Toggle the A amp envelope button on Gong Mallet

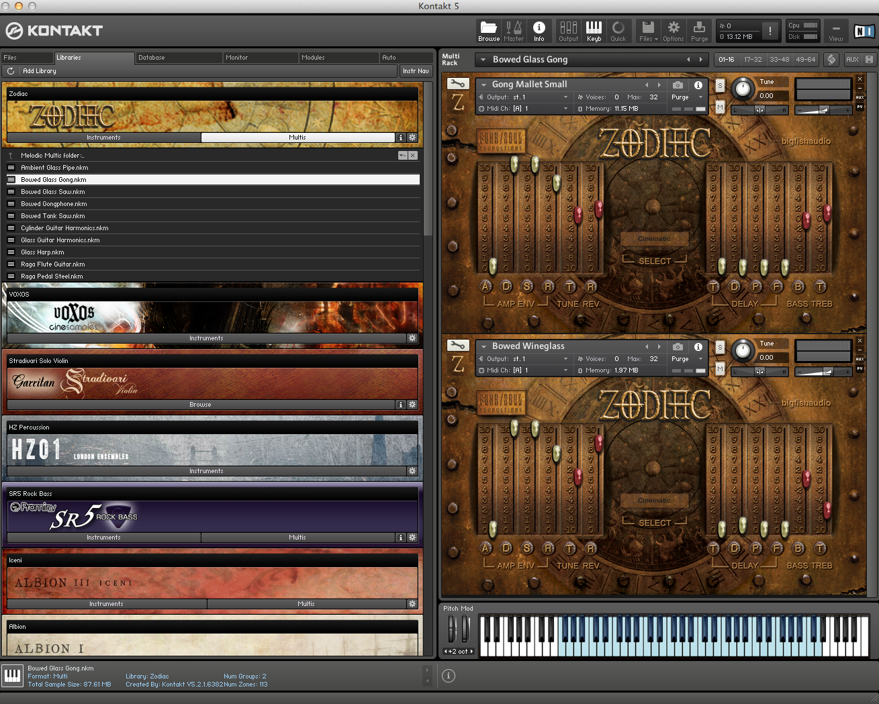(x=485, y=287)
